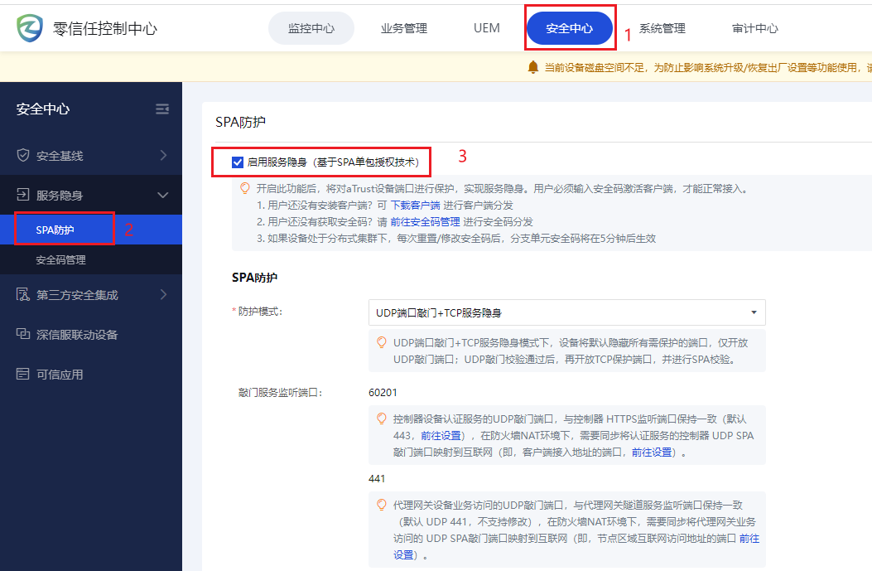The height and width of the screenshot is (571, 872).
Task: Open the UEM tab
Action: coord(487,28)
